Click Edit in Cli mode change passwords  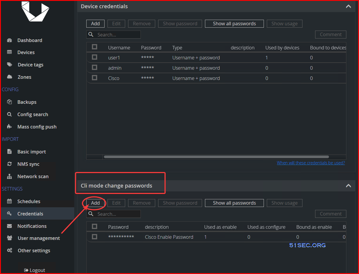pyautogui.click(x=116, y=203)
